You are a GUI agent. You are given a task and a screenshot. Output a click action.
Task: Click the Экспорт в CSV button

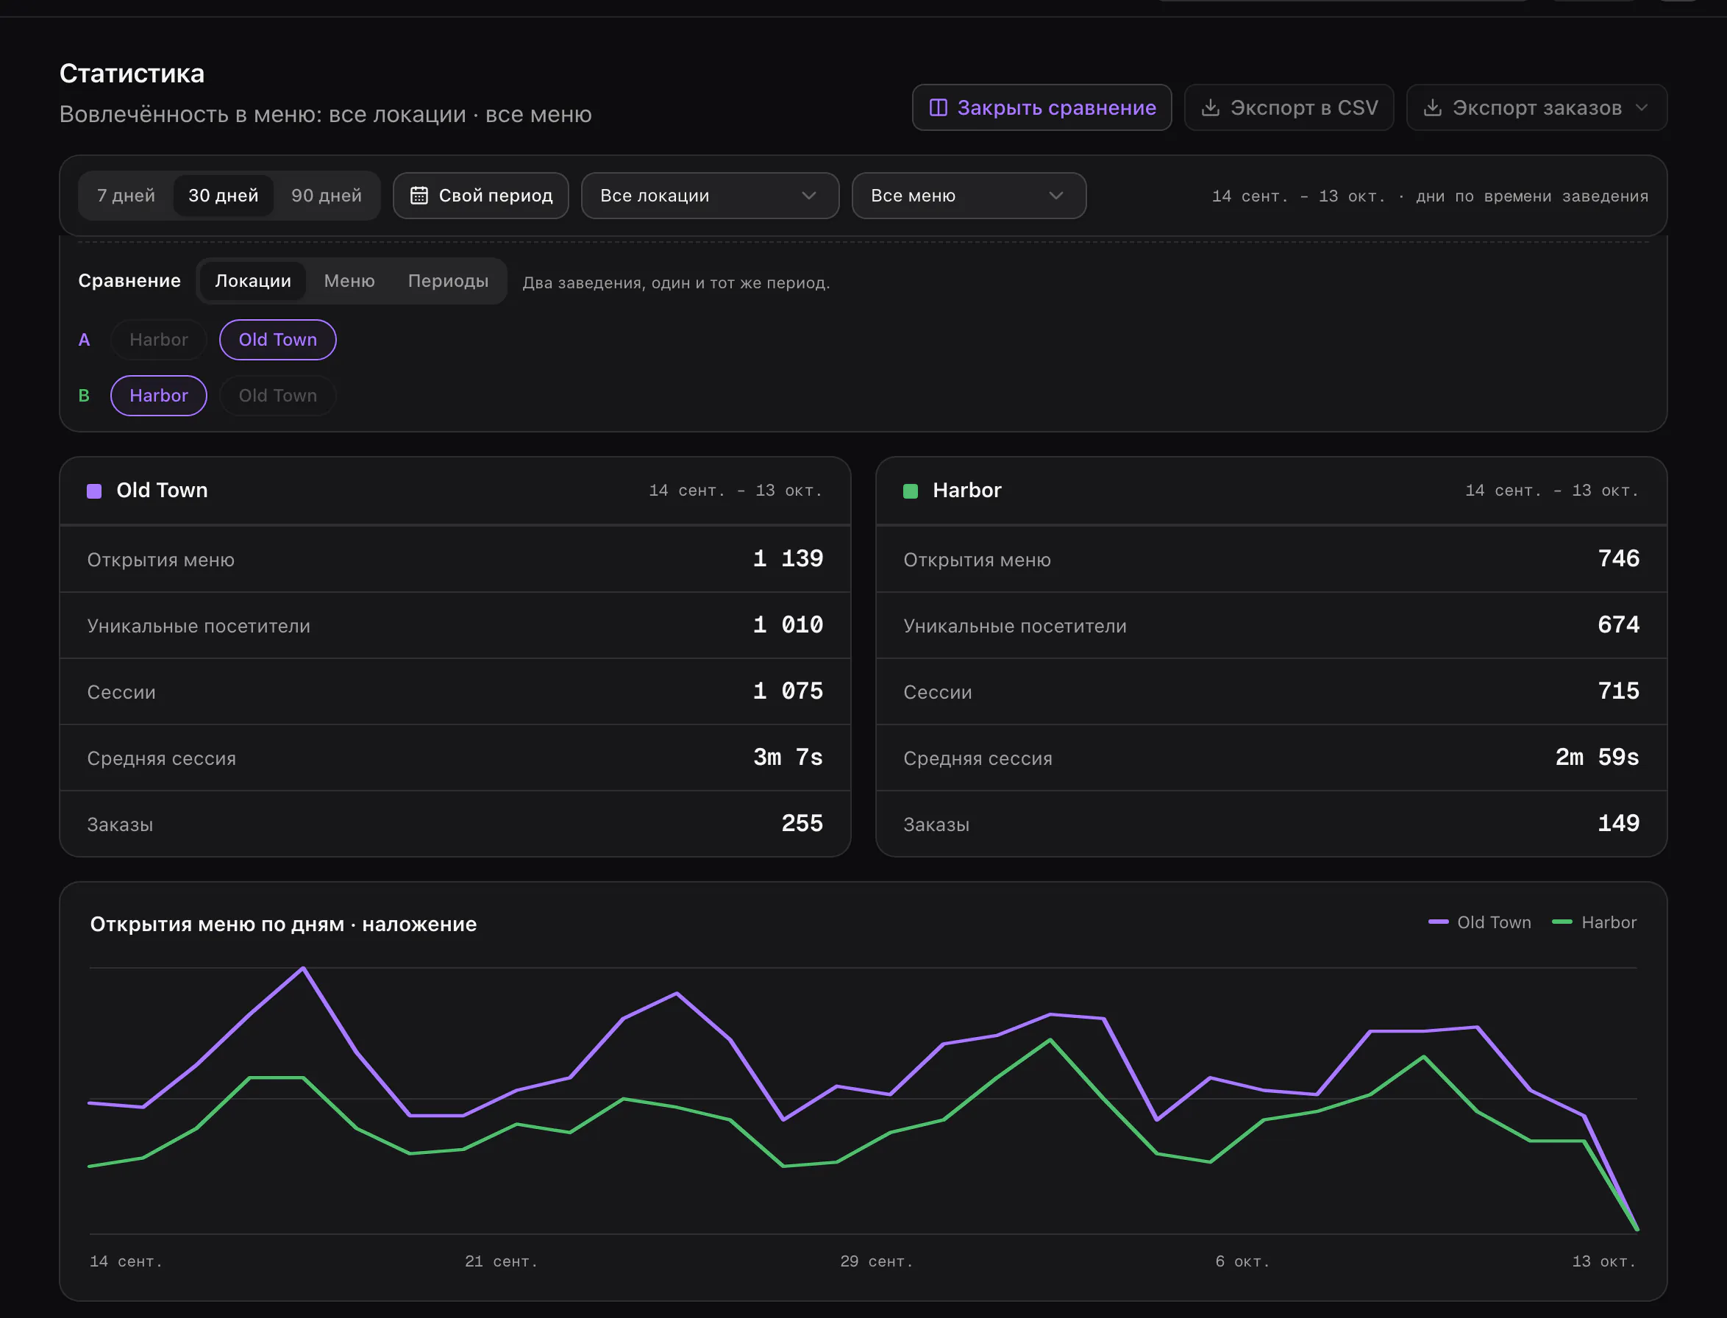pyautogui.click(x=1289, y=107)
